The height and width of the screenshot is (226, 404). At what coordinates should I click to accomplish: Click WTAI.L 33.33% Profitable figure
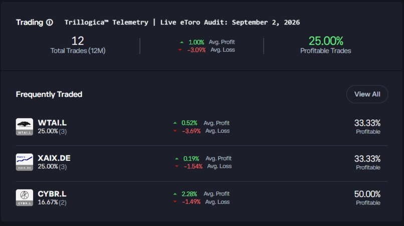367,123
